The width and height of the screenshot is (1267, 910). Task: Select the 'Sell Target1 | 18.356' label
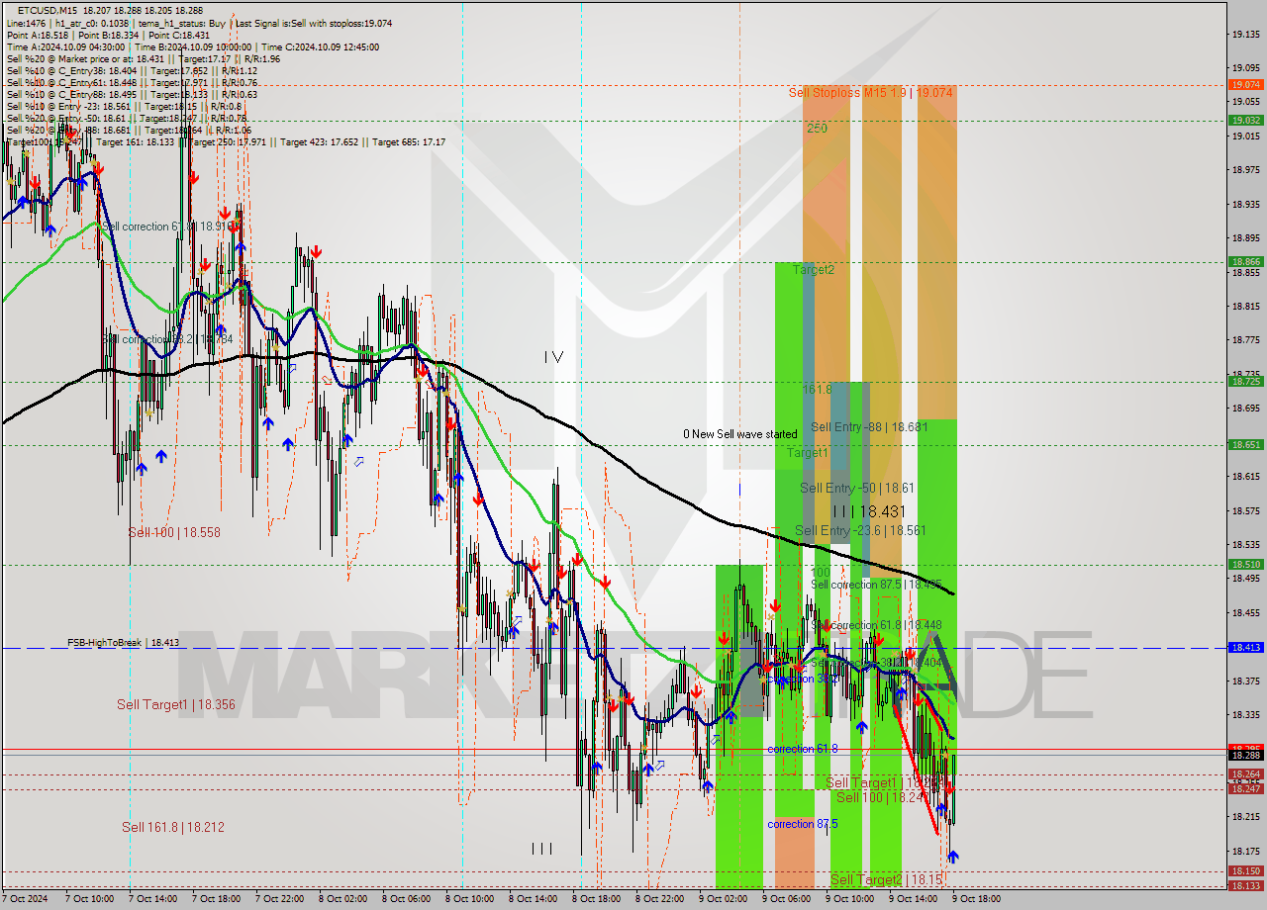(x=176, y=704)
